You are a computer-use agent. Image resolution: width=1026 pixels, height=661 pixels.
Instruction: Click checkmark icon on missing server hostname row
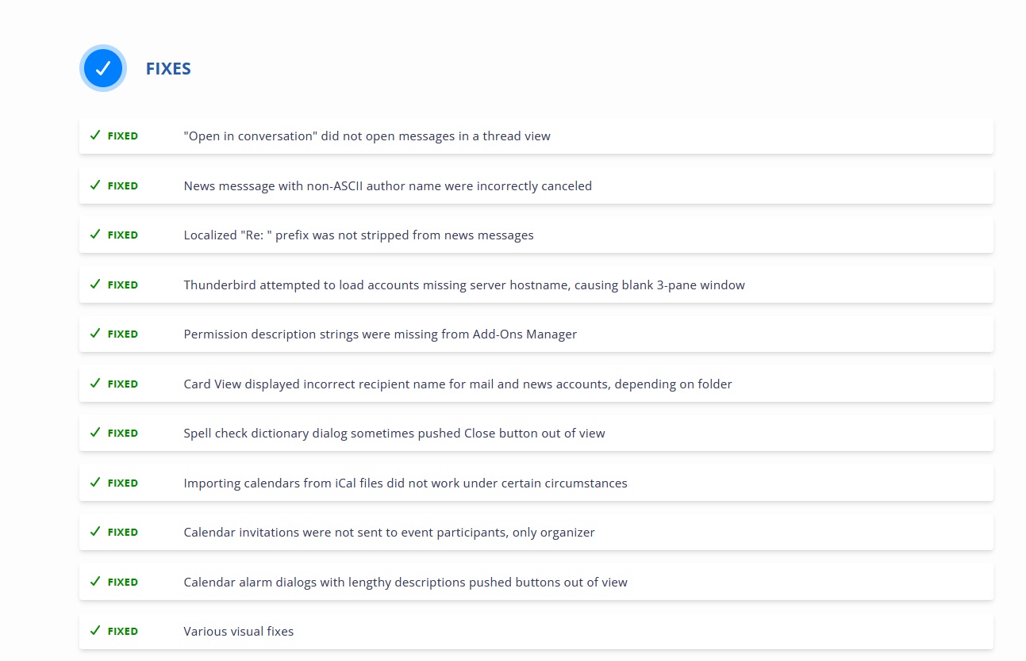tap(94, 285)
